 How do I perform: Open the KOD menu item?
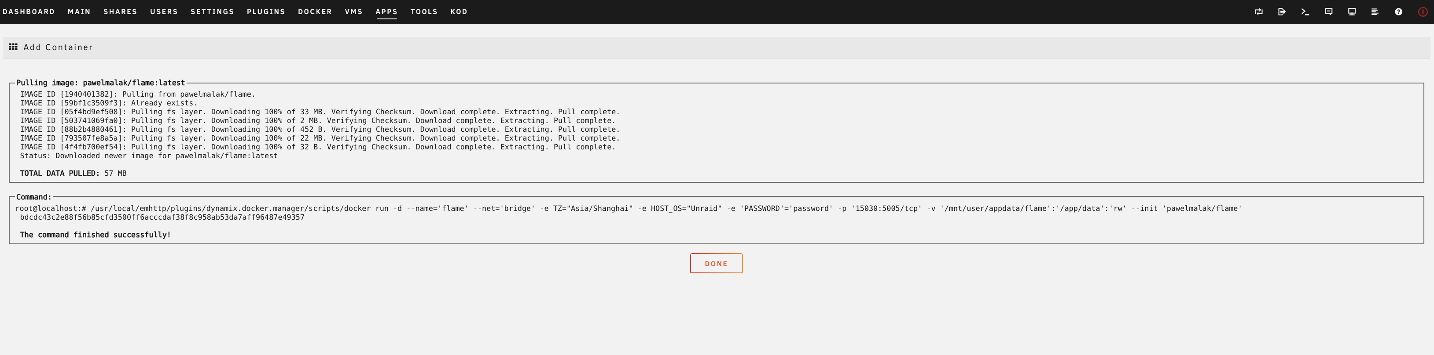[x=459, y=12]
